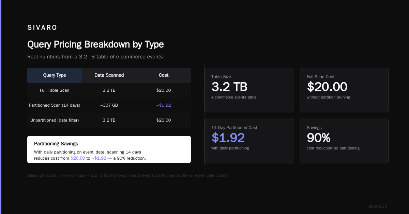The image size is (409, 214).
Task: Click the 'Table Size' card label
Action: point(221,77)
